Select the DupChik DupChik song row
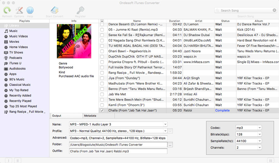Image resolution: width=279 pixels, height=163 pixels. [189, 57]
